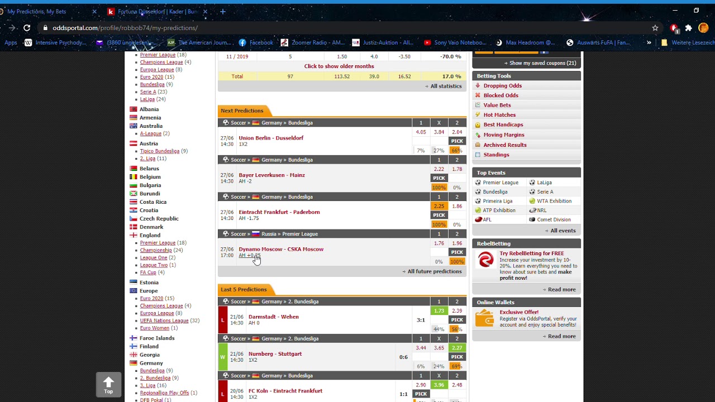Switch to the Fortuna Düsseldorf tab
Screen dimensions: 715x402
point(156,11)
